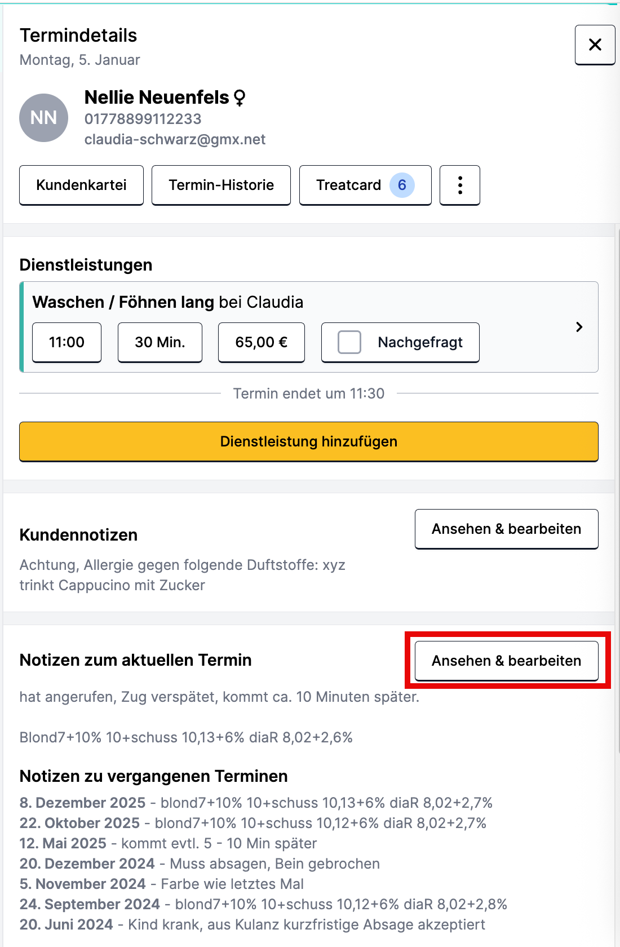Open the three-dot more options menu
620x947 pixels.
[460, 185]
